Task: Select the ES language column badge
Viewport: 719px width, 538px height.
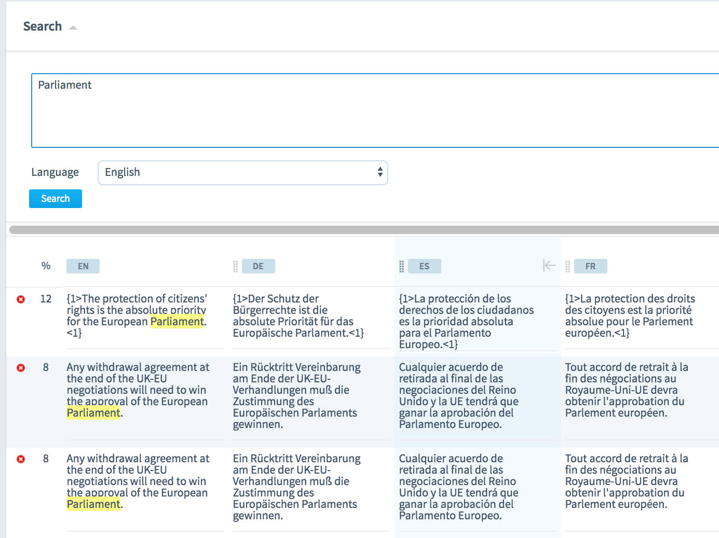Action: [x=424, y=266]
